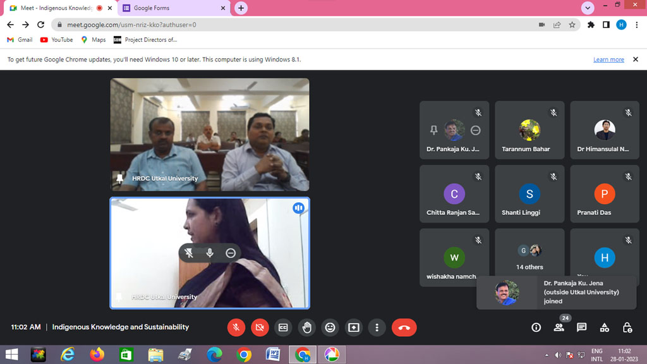Unpin the HRDC Utkal University bottom tile
647x364 pixels.
click(189, 253)
